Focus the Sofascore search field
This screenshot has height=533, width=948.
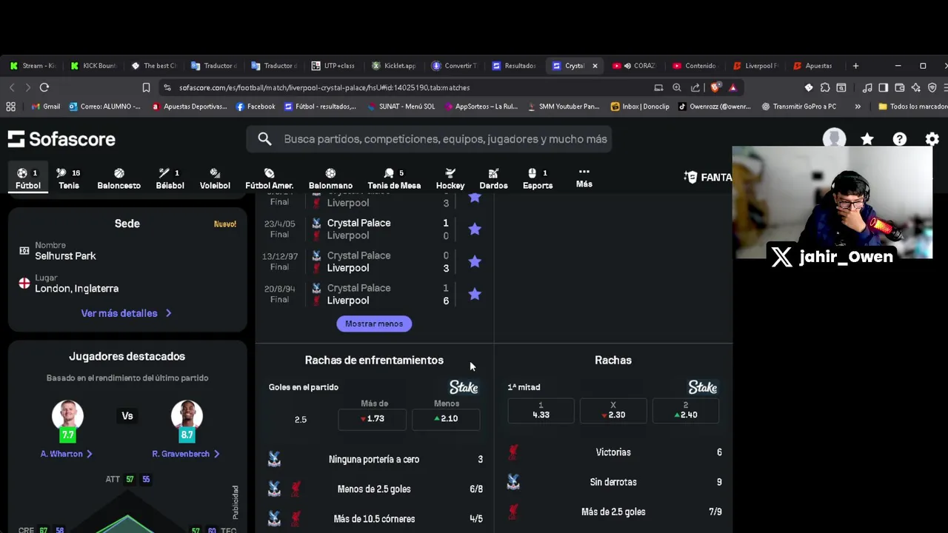click(x=430, y=138)
